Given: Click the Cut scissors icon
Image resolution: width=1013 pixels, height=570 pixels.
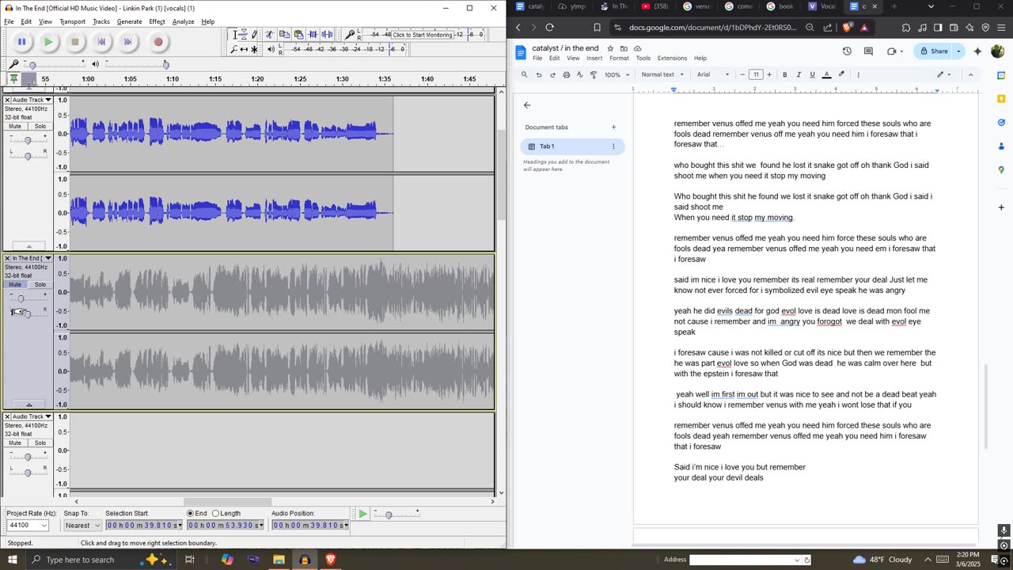Looking at the screenshot, I should pyautogui.click(x=270, y=35).
